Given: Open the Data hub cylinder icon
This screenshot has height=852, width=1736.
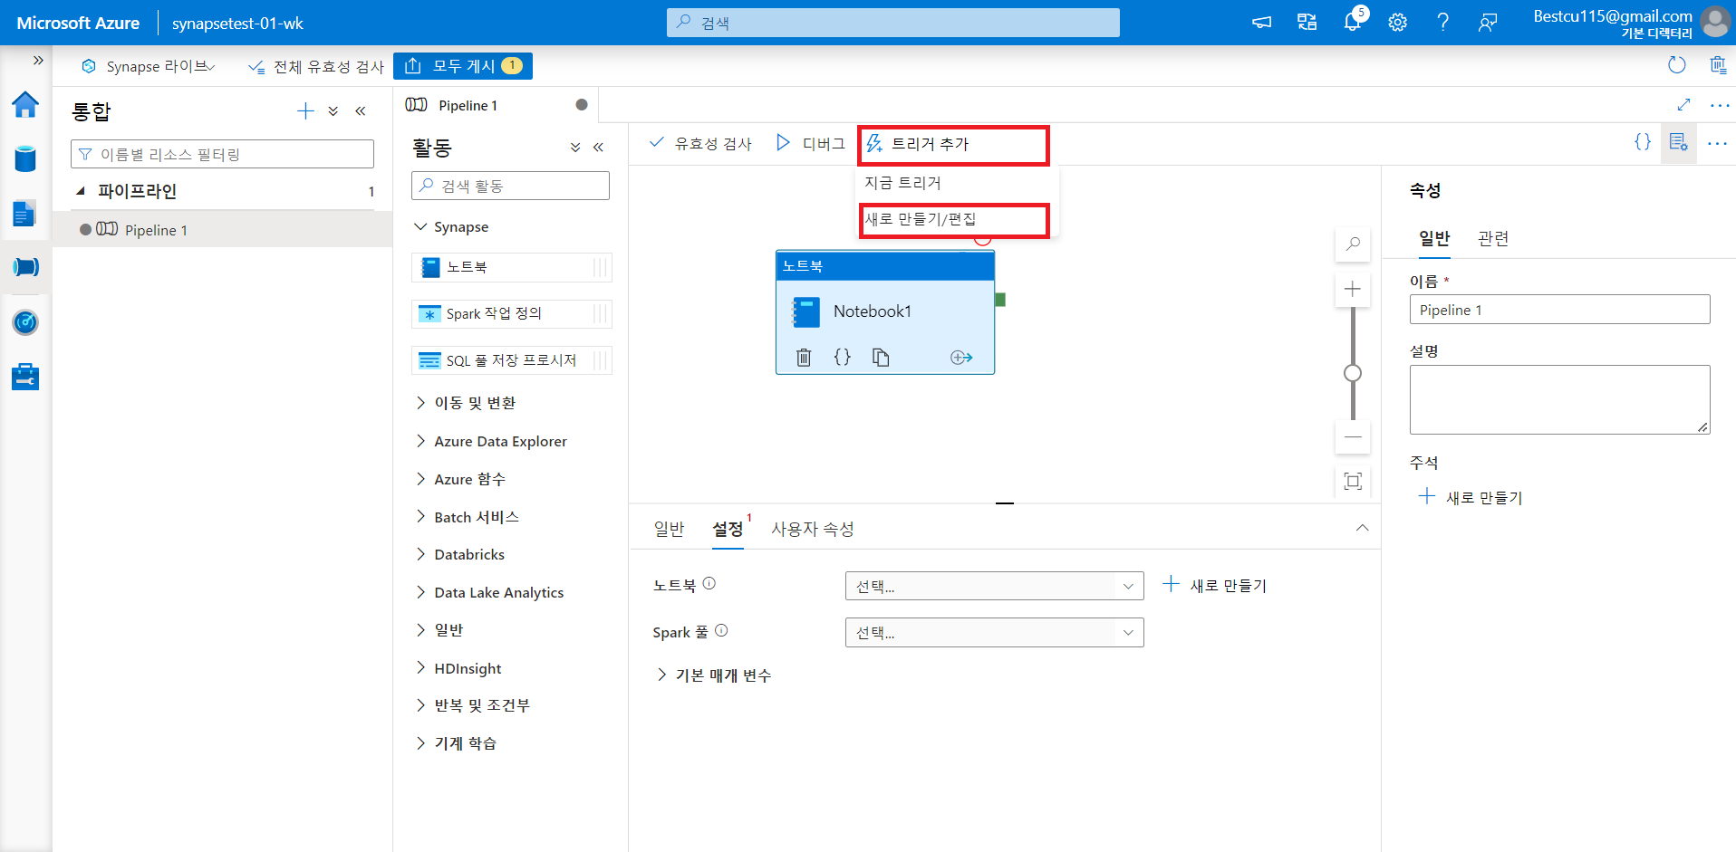Looking at the screenshot, I should pos(25,159).
